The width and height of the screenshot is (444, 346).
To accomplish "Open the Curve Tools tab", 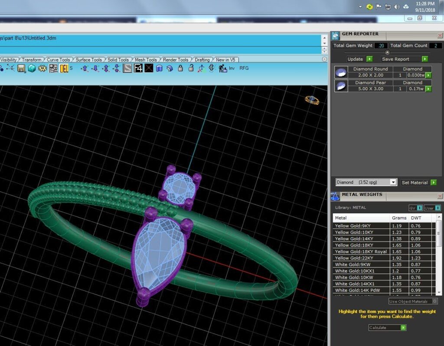I will coord(59,60).
